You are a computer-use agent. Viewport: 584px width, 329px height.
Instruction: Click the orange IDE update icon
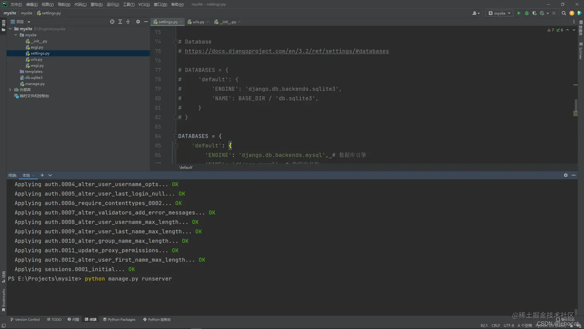click(x=572, y=13)
